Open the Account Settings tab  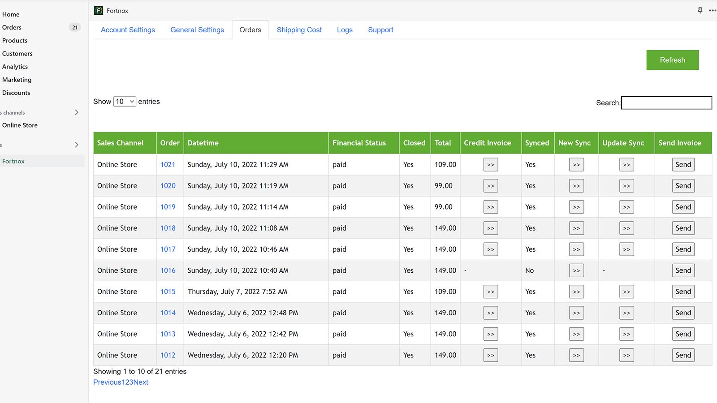tap(128, 30)
